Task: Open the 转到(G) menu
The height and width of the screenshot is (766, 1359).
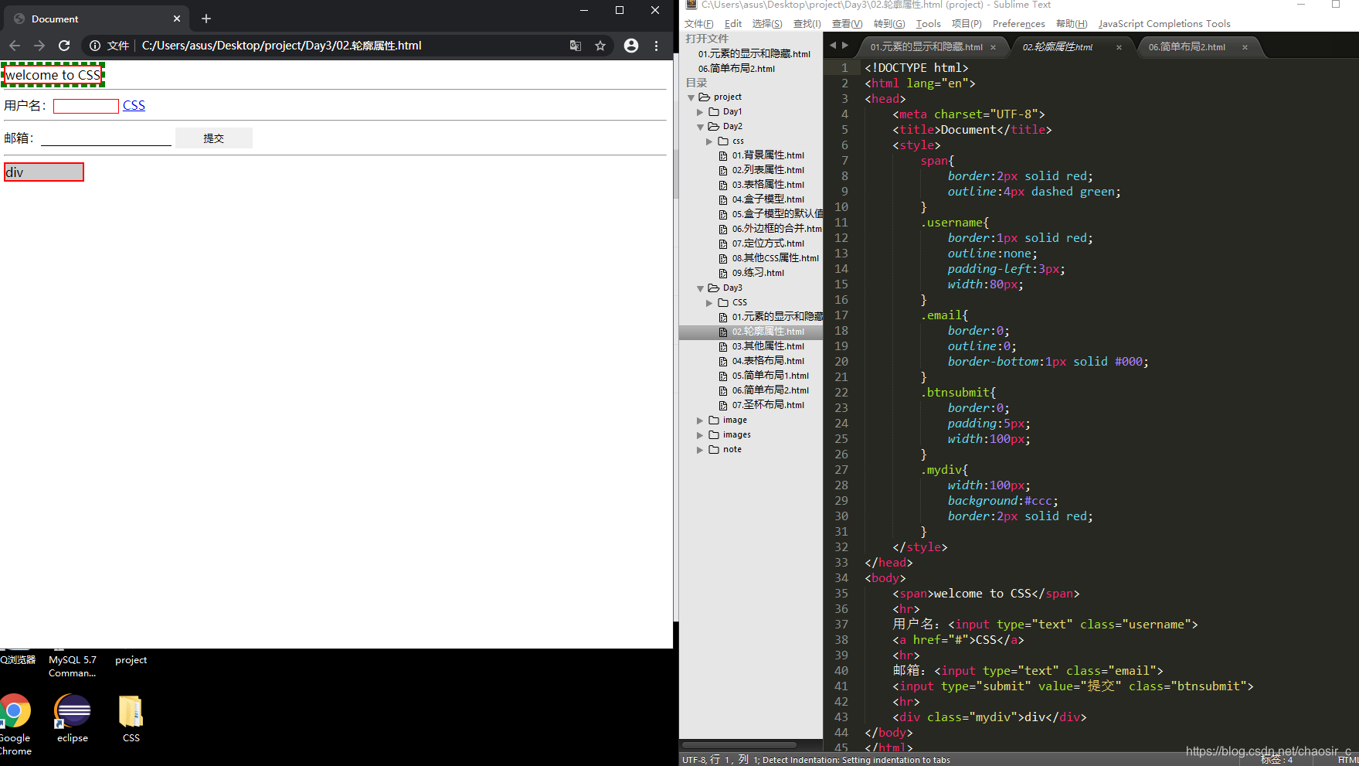Action: click(889, 24)
